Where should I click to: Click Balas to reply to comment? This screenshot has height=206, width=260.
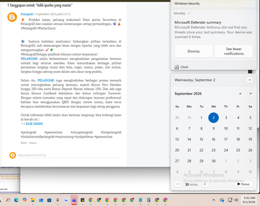(x=24, y=143)
